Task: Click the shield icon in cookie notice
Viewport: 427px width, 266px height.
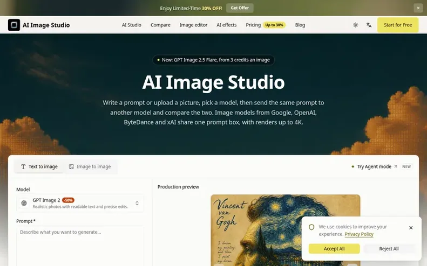Action: click(x=311, y=227)
